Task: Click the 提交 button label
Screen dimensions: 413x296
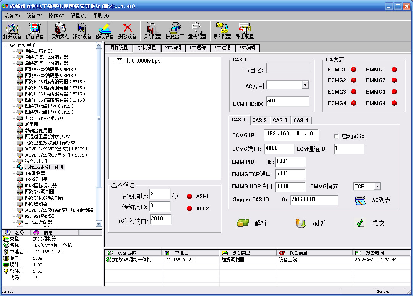Action: (x=378, y=223)
